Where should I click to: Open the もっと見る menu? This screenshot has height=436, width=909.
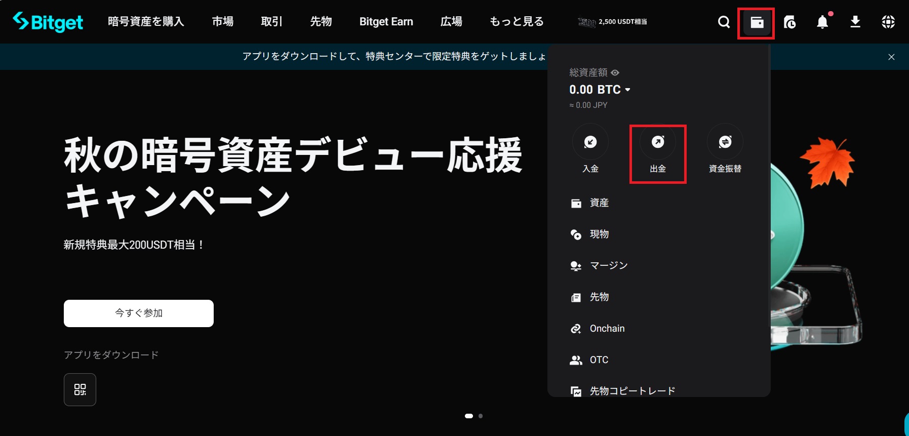tap(517, 22)
